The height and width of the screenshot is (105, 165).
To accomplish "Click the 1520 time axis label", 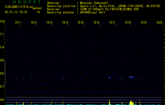I will pyautogui.click(x=159, y=23).
